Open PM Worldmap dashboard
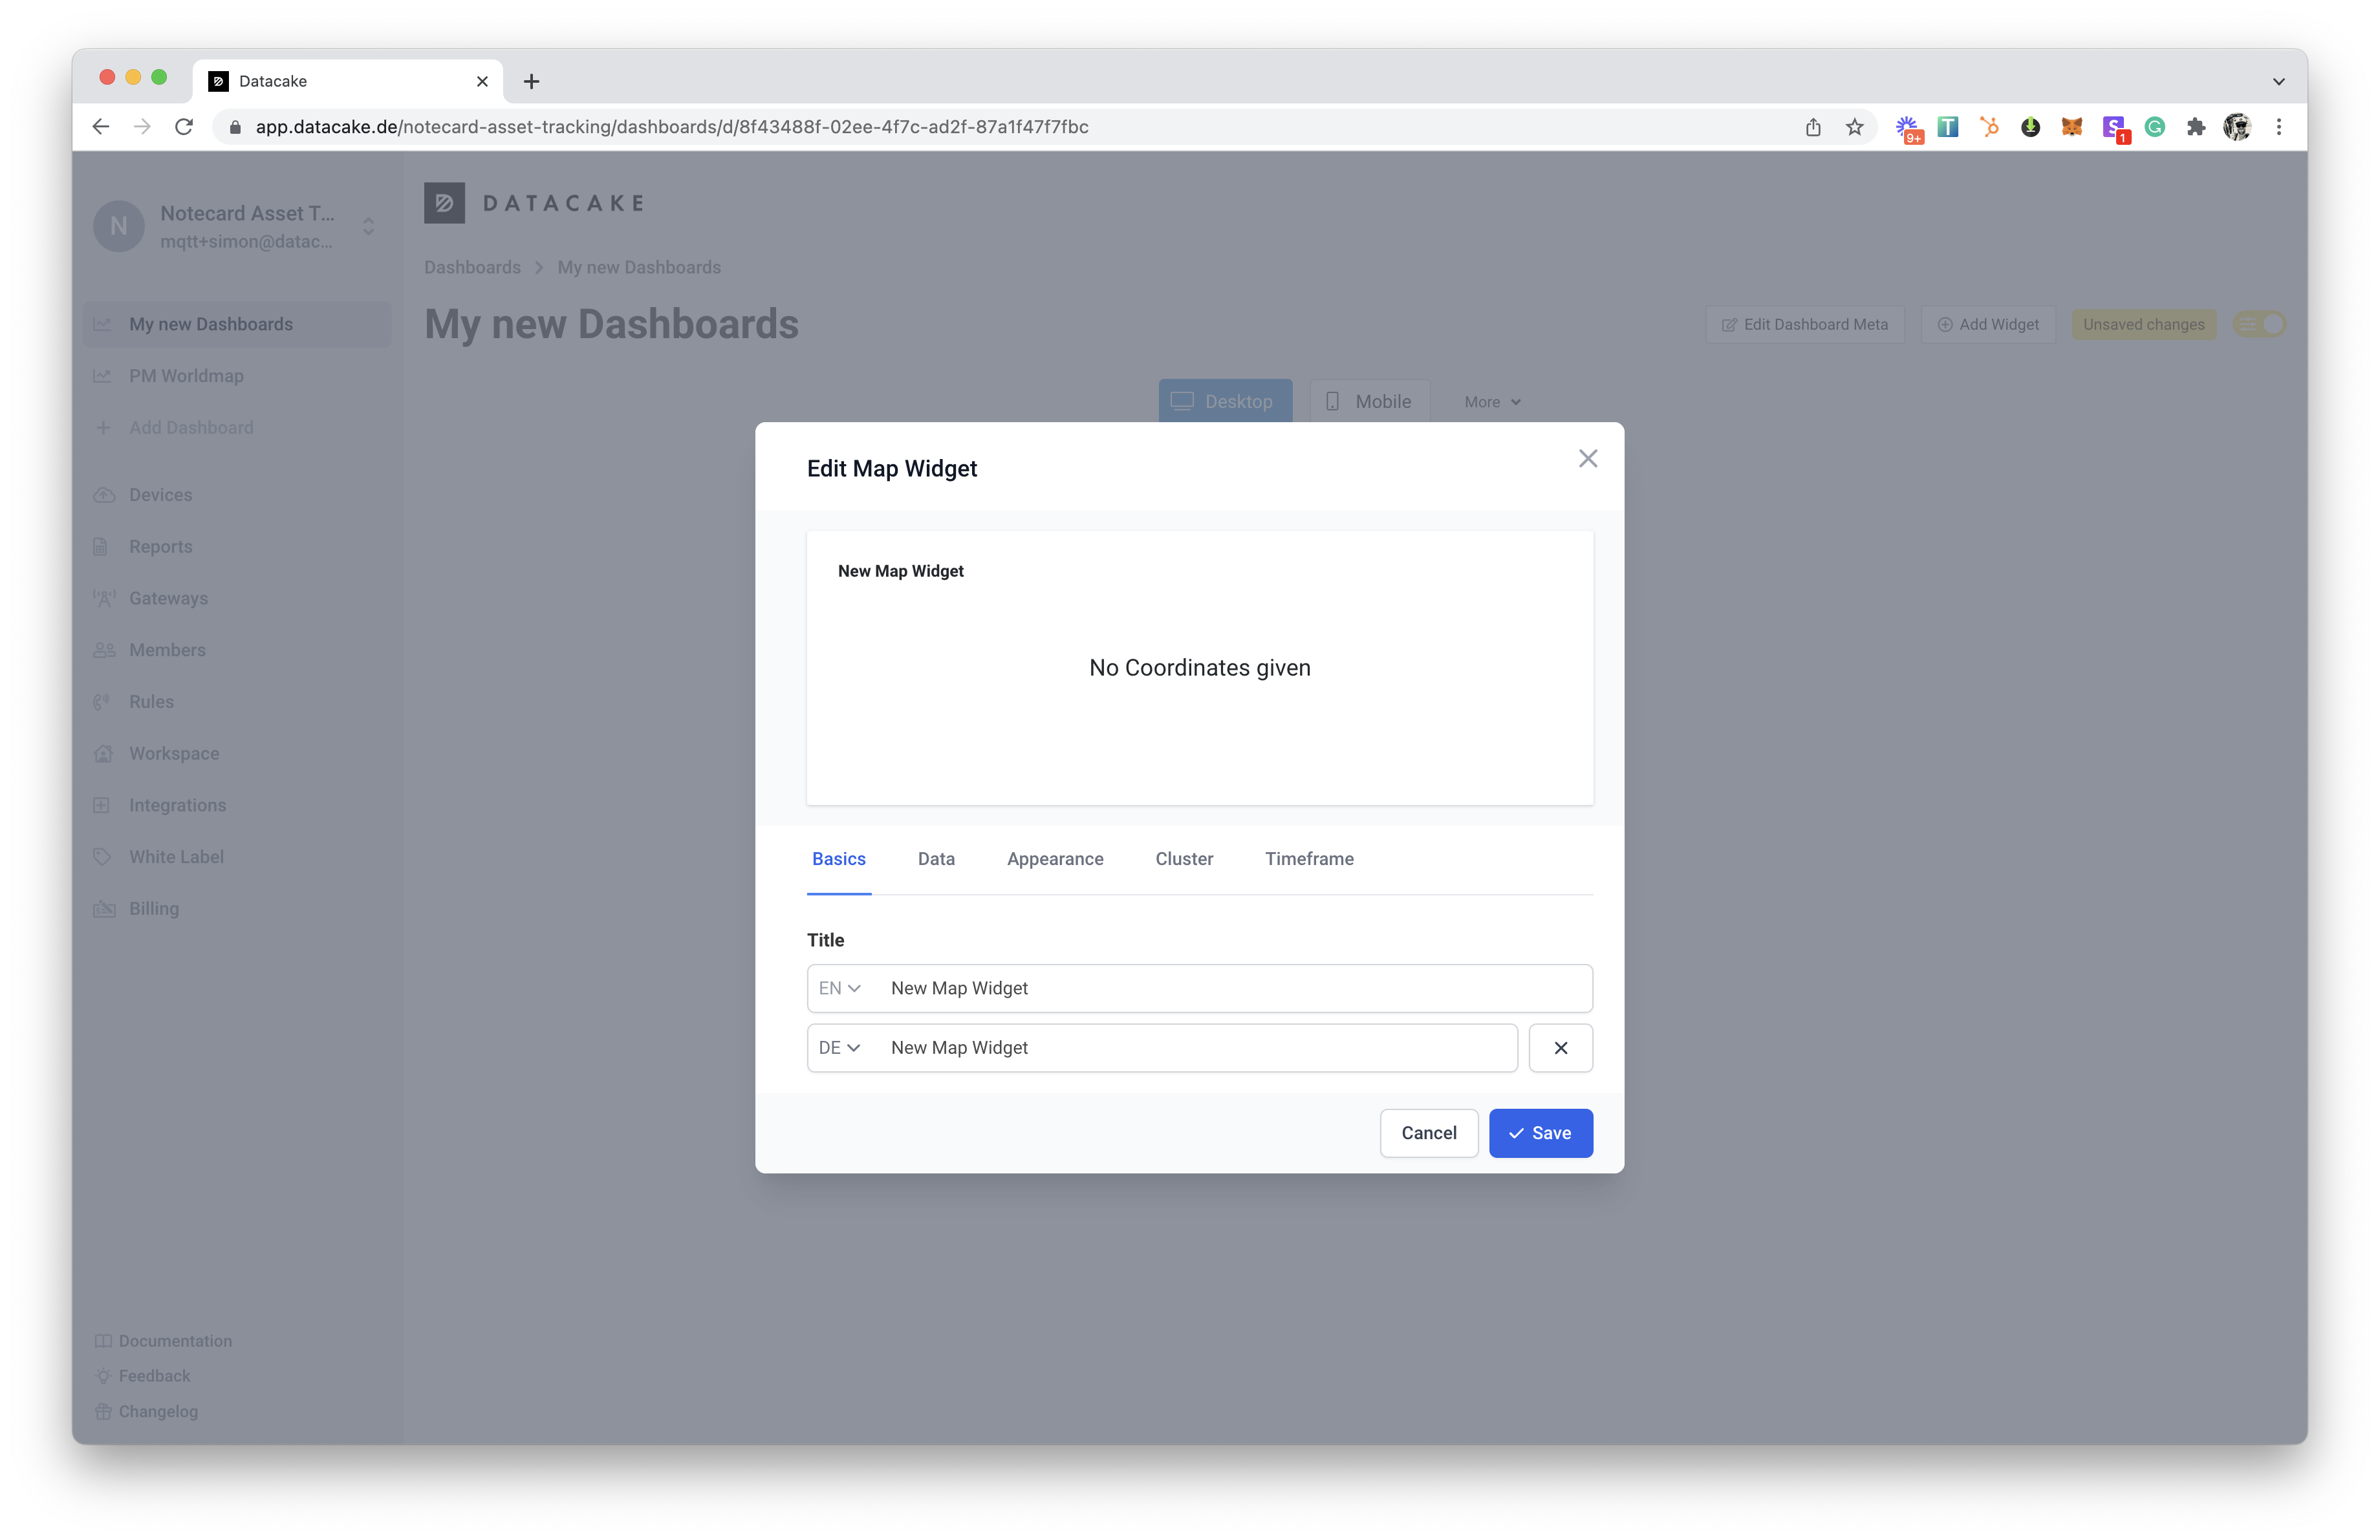The width and height of the screenshot is (2380, 1540). pyautogui.click(x=186, y=376)
